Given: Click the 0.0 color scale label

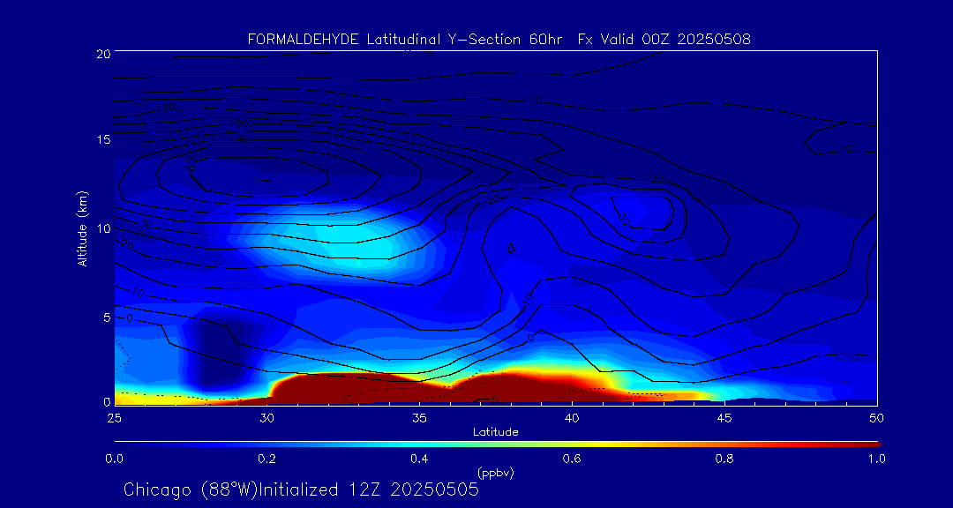Looking at the screenshot, I should click(x=114, y=459).
